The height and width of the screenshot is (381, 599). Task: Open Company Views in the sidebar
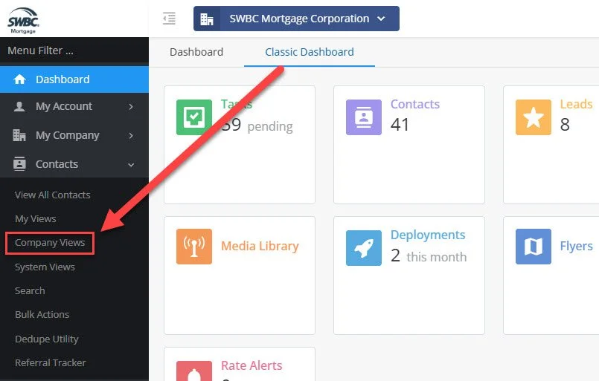click(50, 243)
